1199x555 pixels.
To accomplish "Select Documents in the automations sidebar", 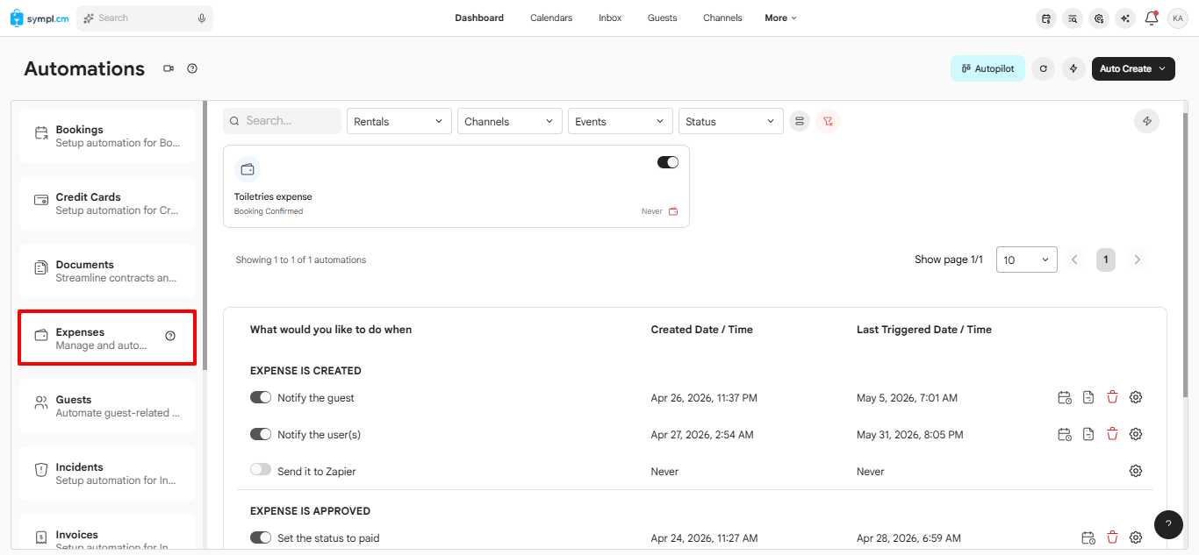I will pos(107,271).
